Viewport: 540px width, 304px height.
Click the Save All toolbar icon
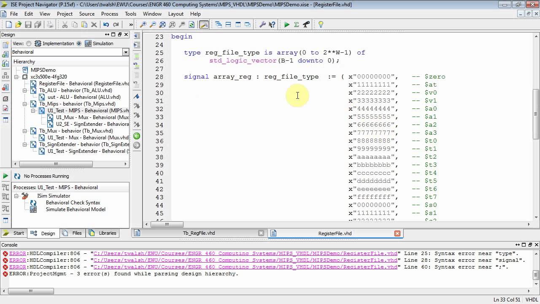pyautogui.click(x=38, y=24)
